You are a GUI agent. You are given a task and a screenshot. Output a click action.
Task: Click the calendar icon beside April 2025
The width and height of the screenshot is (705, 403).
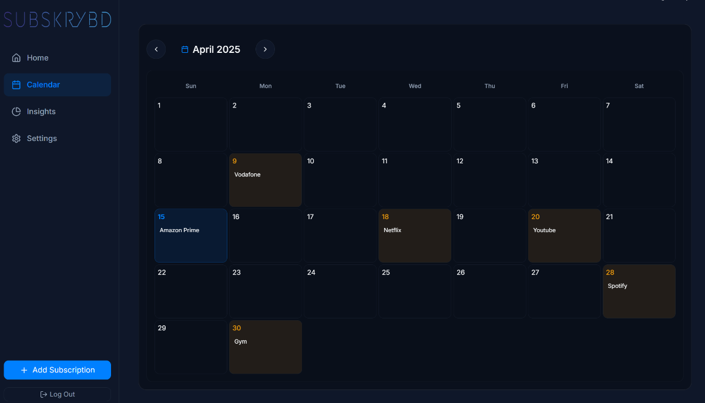click(184, 49)
